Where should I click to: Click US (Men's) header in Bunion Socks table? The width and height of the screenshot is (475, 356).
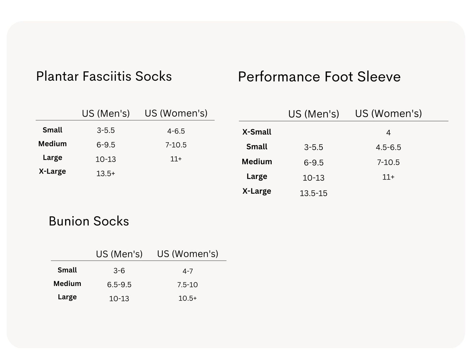(x=119, y=254)
